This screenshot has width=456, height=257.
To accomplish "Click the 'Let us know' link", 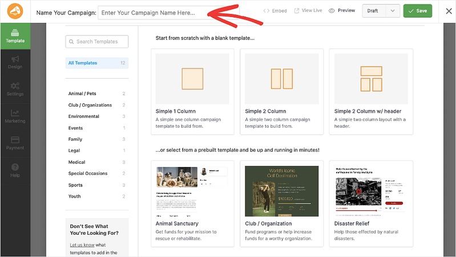I will coord(81,245).
